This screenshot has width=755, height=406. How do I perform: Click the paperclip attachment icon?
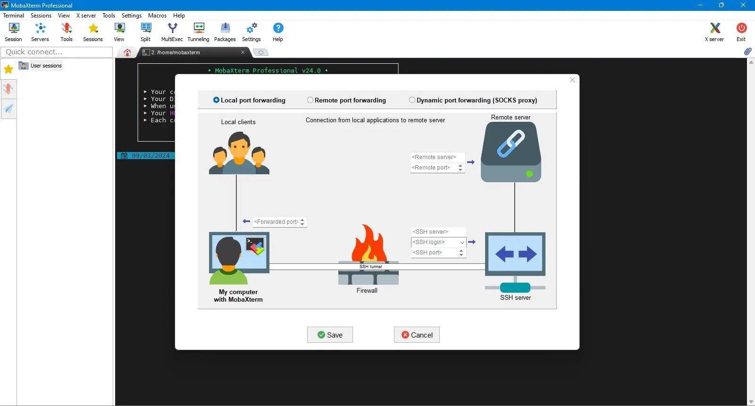[x=747, y=51]
